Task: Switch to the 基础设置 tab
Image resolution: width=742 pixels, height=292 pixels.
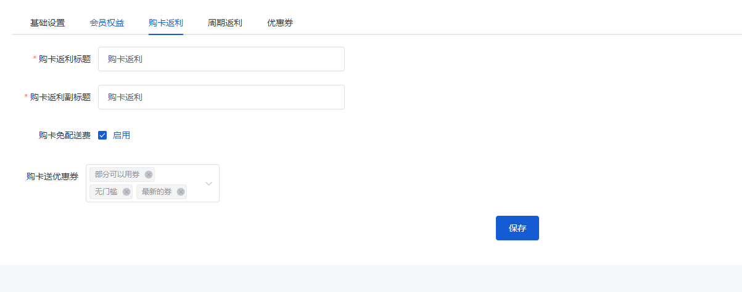Action: 47,23
